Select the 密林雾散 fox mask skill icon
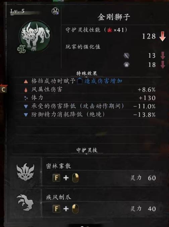Screen dimensions: 169x227 tap(25, 172)
